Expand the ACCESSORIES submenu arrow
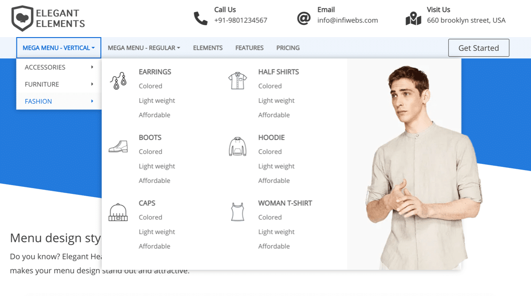Image resolution: width=531 pixels, height=296 pixels. (x=92, y=67)
